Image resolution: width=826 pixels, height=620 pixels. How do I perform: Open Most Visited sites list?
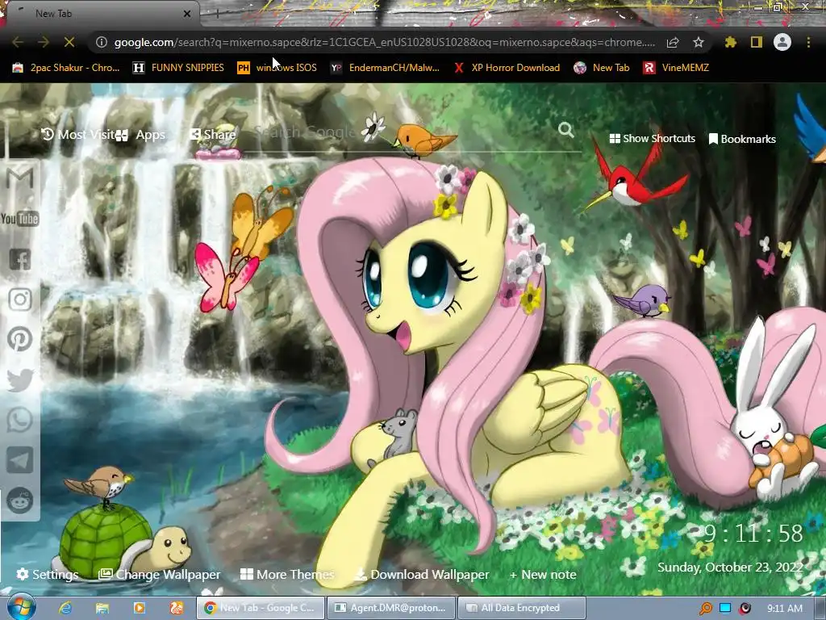(x=77, y=135)
